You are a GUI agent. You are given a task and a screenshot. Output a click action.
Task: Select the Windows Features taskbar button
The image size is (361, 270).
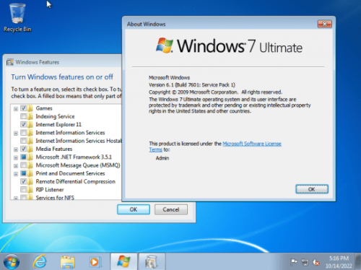(152, 261)
